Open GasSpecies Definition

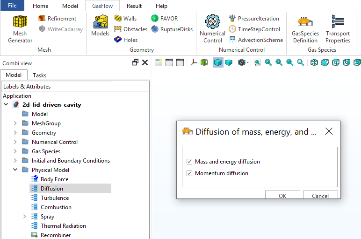click(305, 29)
